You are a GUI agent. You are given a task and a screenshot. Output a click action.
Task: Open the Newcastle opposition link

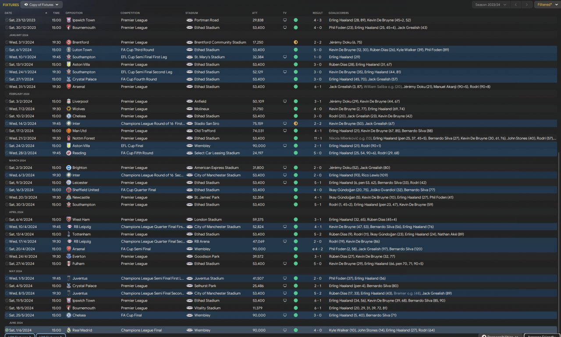coord(80,197)
